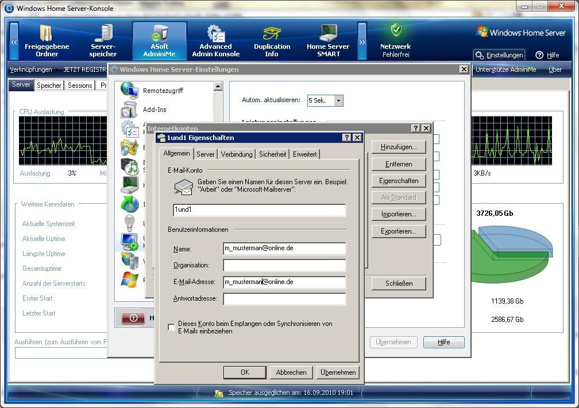Select the light bulb settings icon
The height and width of the screenshot is (408, 579).
click(129, 223)
